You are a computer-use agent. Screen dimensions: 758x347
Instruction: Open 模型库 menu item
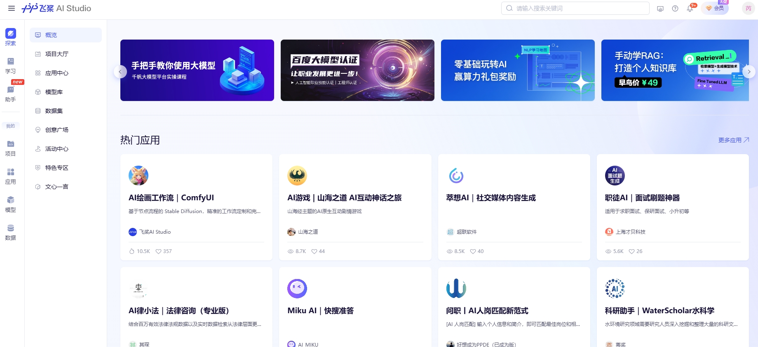tap(66, 92)
